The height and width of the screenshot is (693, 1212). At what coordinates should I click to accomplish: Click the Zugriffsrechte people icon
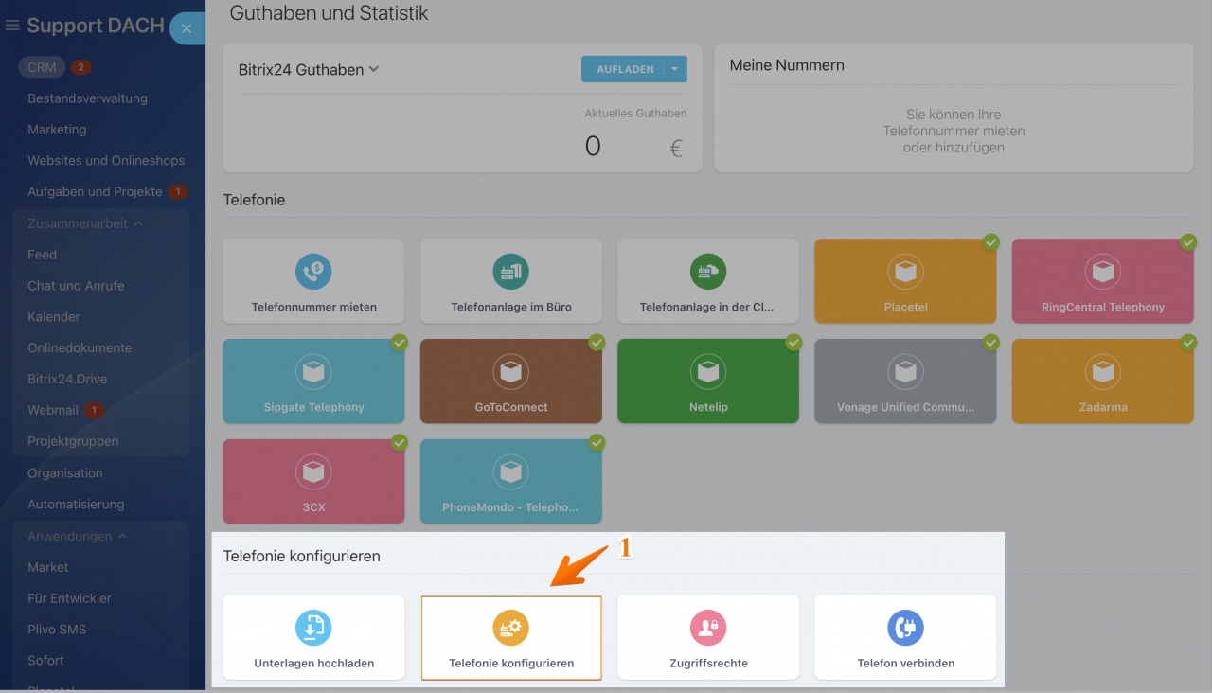(707, 627)
